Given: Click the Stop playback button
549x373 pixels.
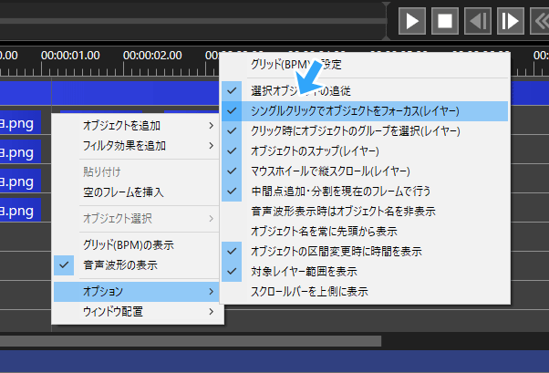Looking at the screenshot, I should click(445, 20).
